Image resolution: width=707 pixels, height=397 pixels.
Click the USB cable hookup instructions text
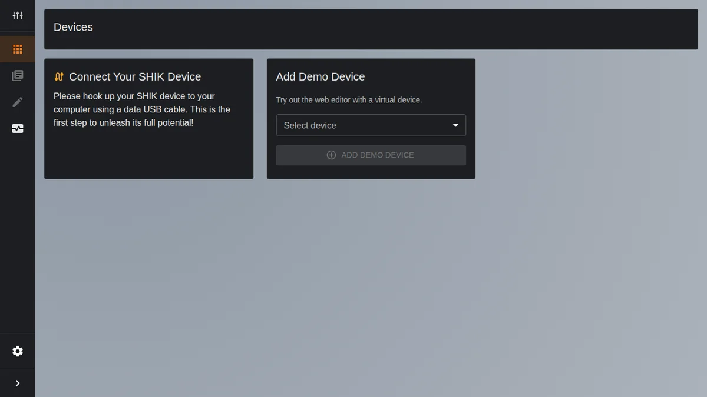point(142,109)
